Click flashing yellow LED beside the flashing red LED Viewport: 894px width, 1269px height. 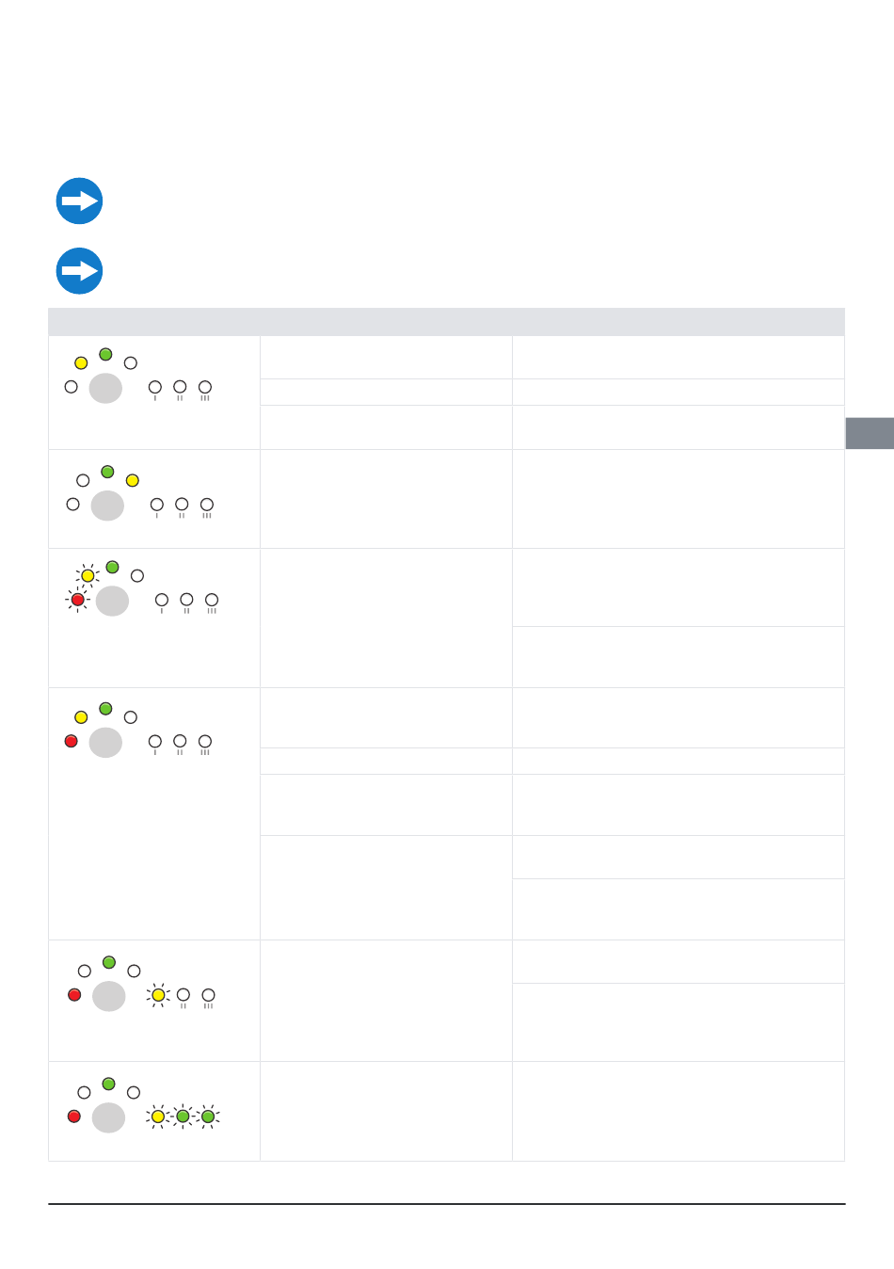click(x=88, y=575)
